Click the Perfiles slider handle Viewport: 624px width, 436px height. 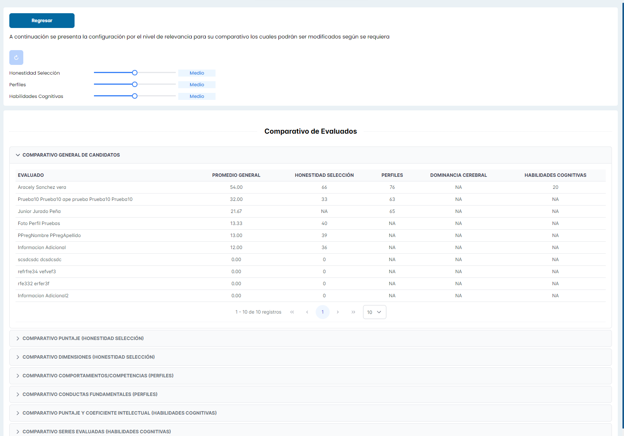[135, 84]
